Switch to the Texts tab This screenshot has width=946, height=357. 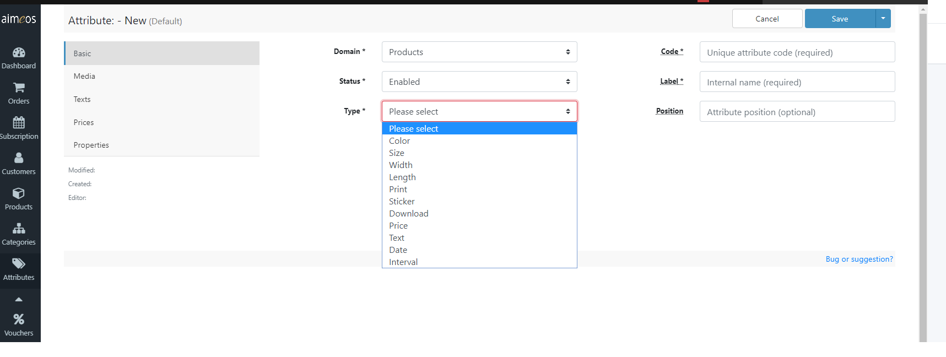(x=161, y=99)
